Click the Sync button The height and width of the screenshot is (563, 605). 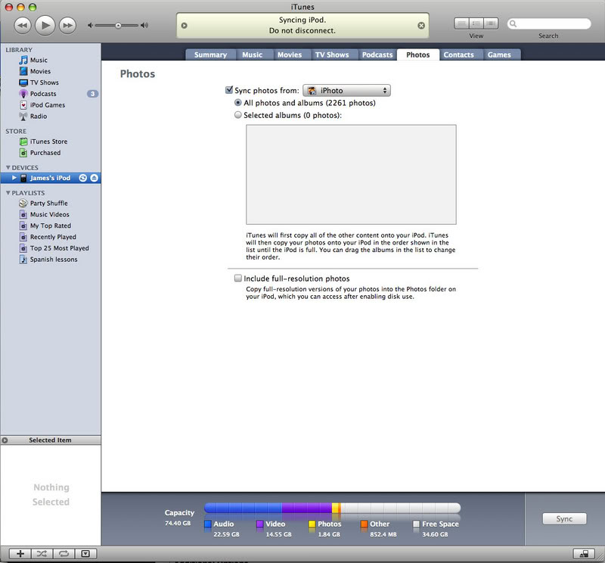(x=564, y=518)
